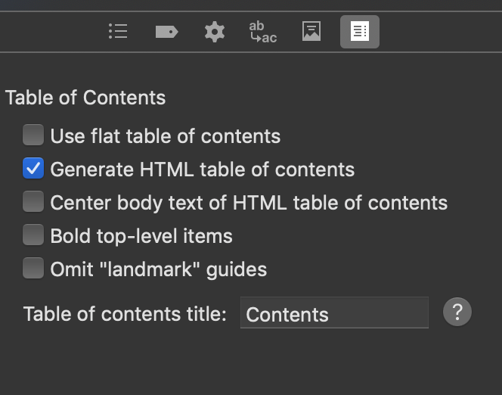Screen dimensions: 502x395
Task: Click the "Generate HTML table of contents" label text
Action: pyautogui.click(x=202, y=170)
